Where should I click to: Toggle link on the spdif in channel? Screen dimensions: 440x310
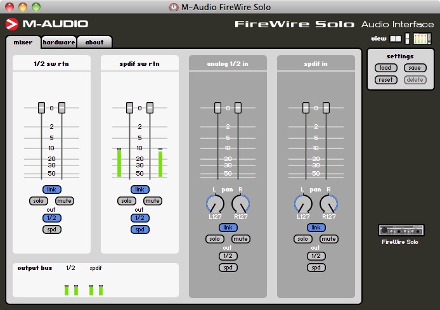tap(316, 228)
